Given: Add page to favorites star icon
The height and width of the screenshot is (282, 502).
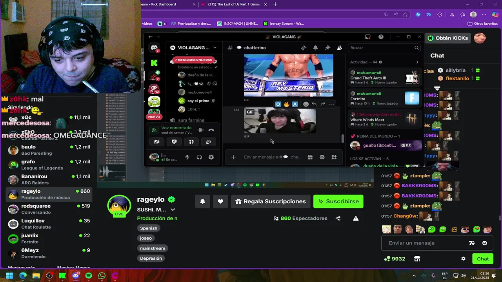Looking at the screenshot, I should [x=405, y=14].
